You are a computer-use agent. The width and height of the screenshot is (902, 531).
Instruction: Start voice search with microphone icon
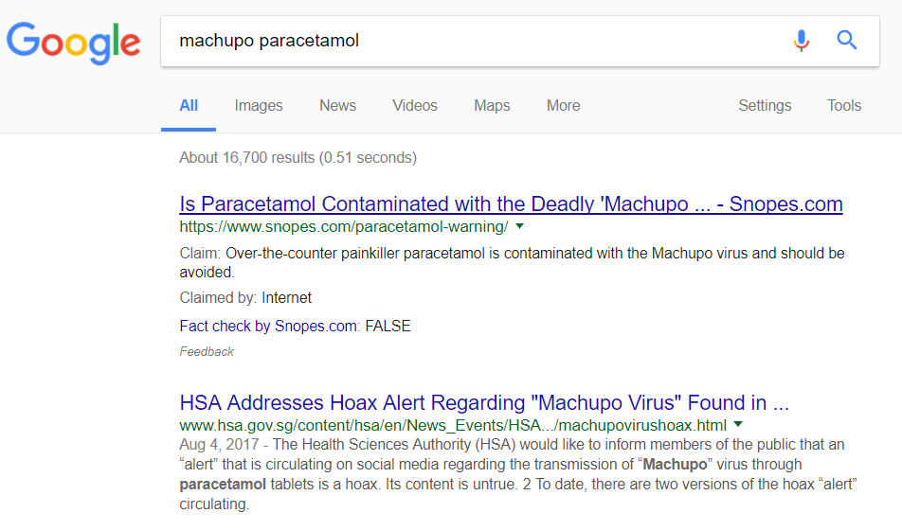click(x=802, y=41)
